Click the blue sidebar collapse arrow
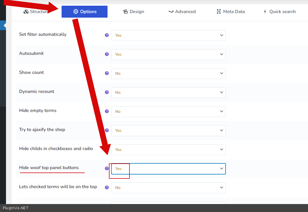Screen dimensions: 308x212 point(4,25)
